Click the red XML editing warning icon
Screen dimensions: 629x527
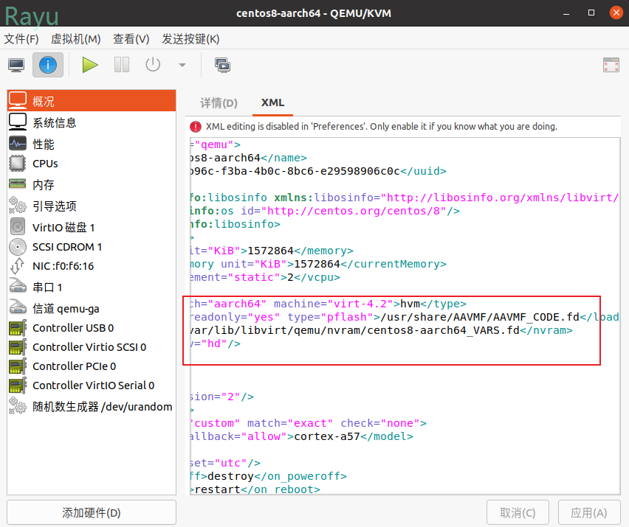(196, 127)
